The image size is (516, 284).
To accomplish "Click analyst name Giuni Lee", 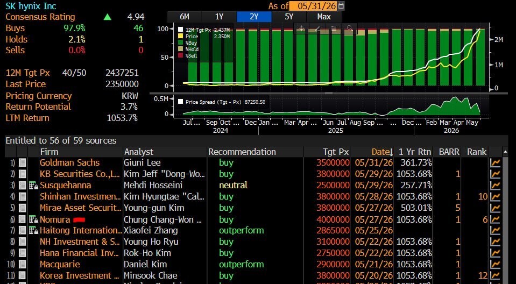I will (x=142, y=162).
